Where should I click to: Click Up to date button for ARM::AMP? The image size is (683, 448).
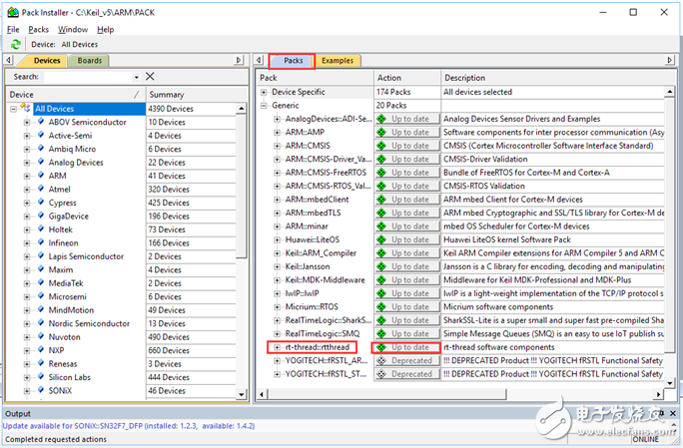[x=407, y=133]
